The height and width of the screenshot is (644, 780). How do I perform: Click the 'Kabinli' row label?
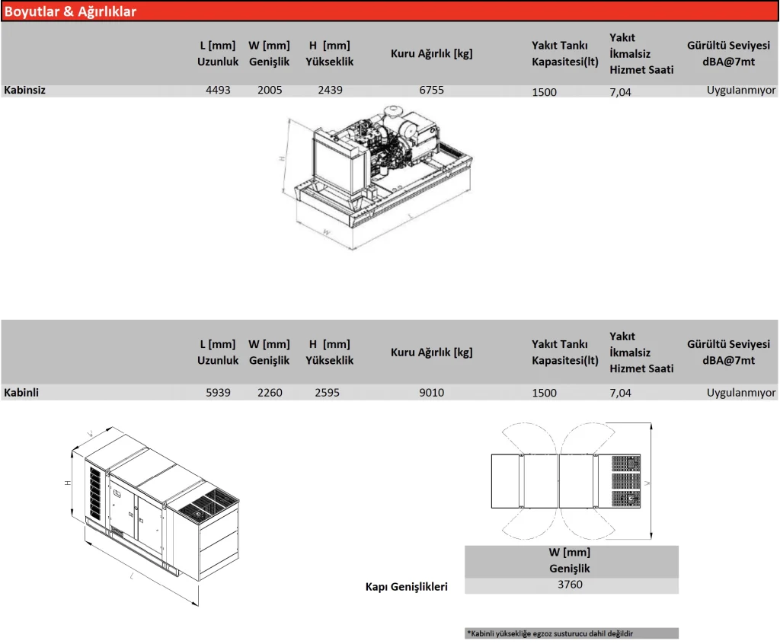click(x=22, y=393)
